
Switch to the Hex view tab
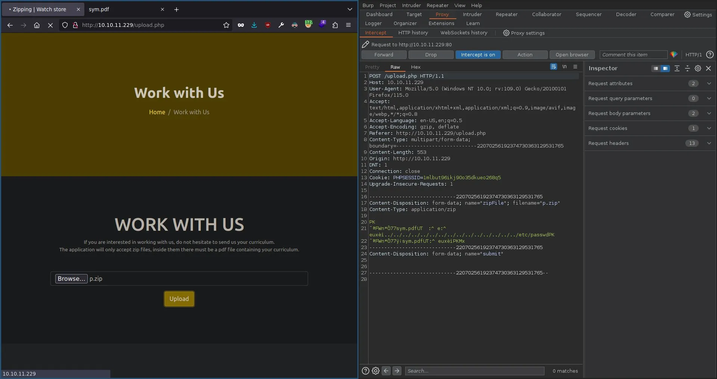click(x=416, y=67)
